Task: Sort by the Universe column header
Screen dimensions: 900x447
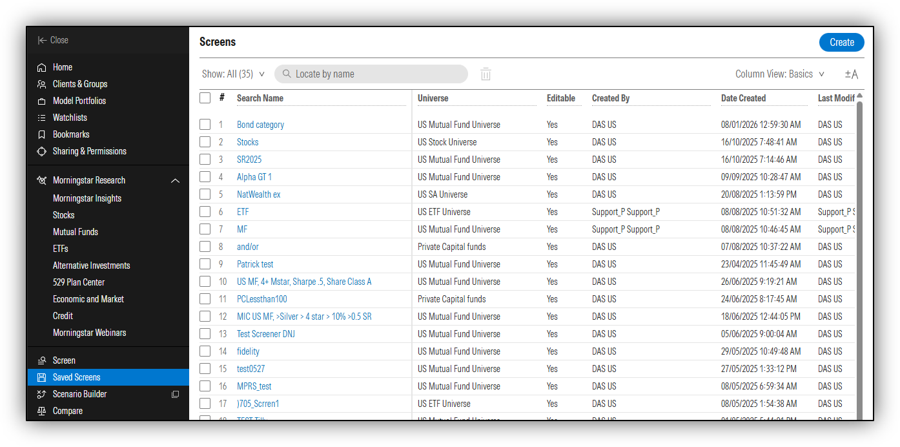Action: [x=433, y=98]
